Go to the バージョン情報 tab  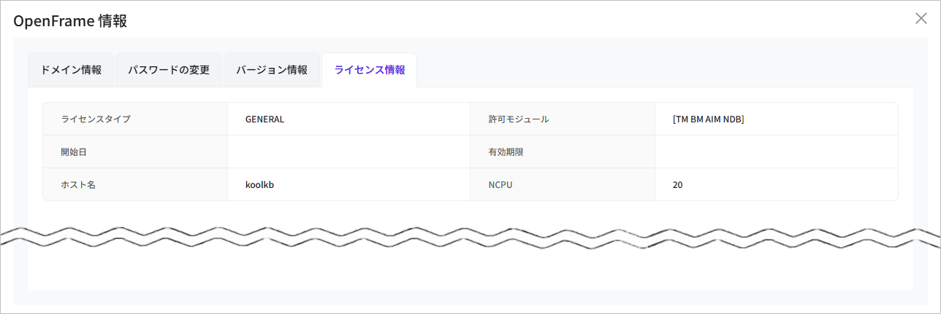(x=272, y=71)
